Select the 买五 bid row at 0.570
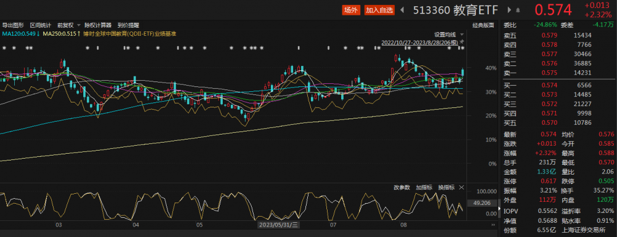Viewport: 617px width, 237px height. point(559,122)
